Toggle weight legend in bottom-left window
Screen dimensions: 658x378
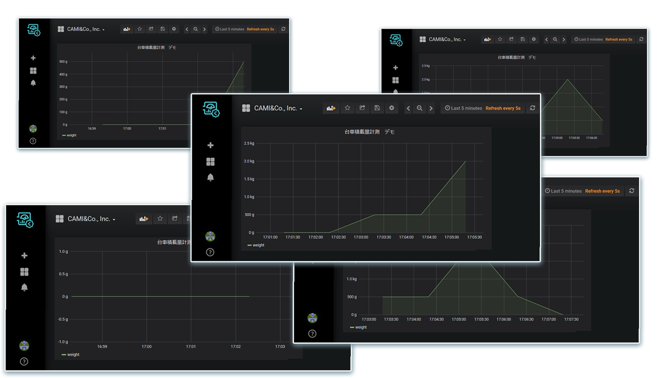(70, 354)
